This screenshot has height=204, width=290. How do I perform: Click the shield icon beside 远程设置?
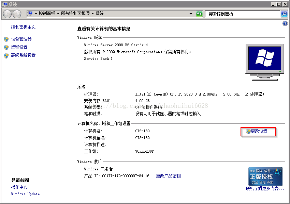click(x=6, y=47)
